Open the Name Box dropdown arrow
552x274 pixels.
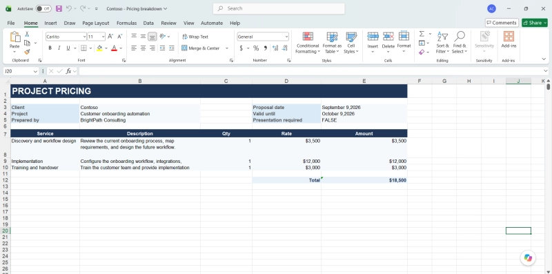(x=35, y=72)
